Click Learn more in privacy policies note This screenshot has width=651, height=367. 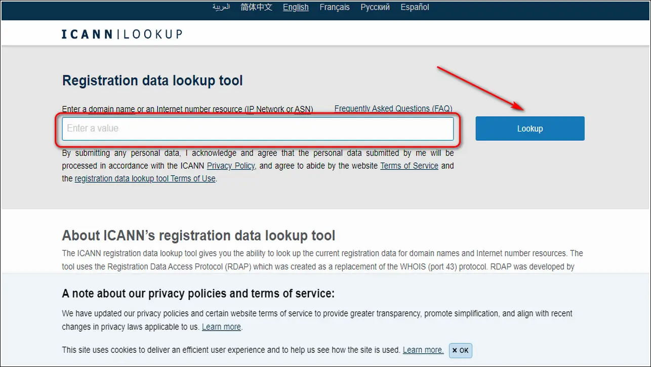221,327
